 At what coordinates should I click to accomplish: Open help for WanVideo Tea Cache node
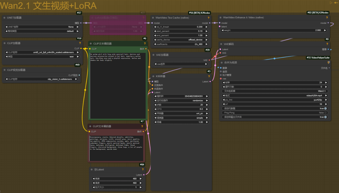coord(208,18)
